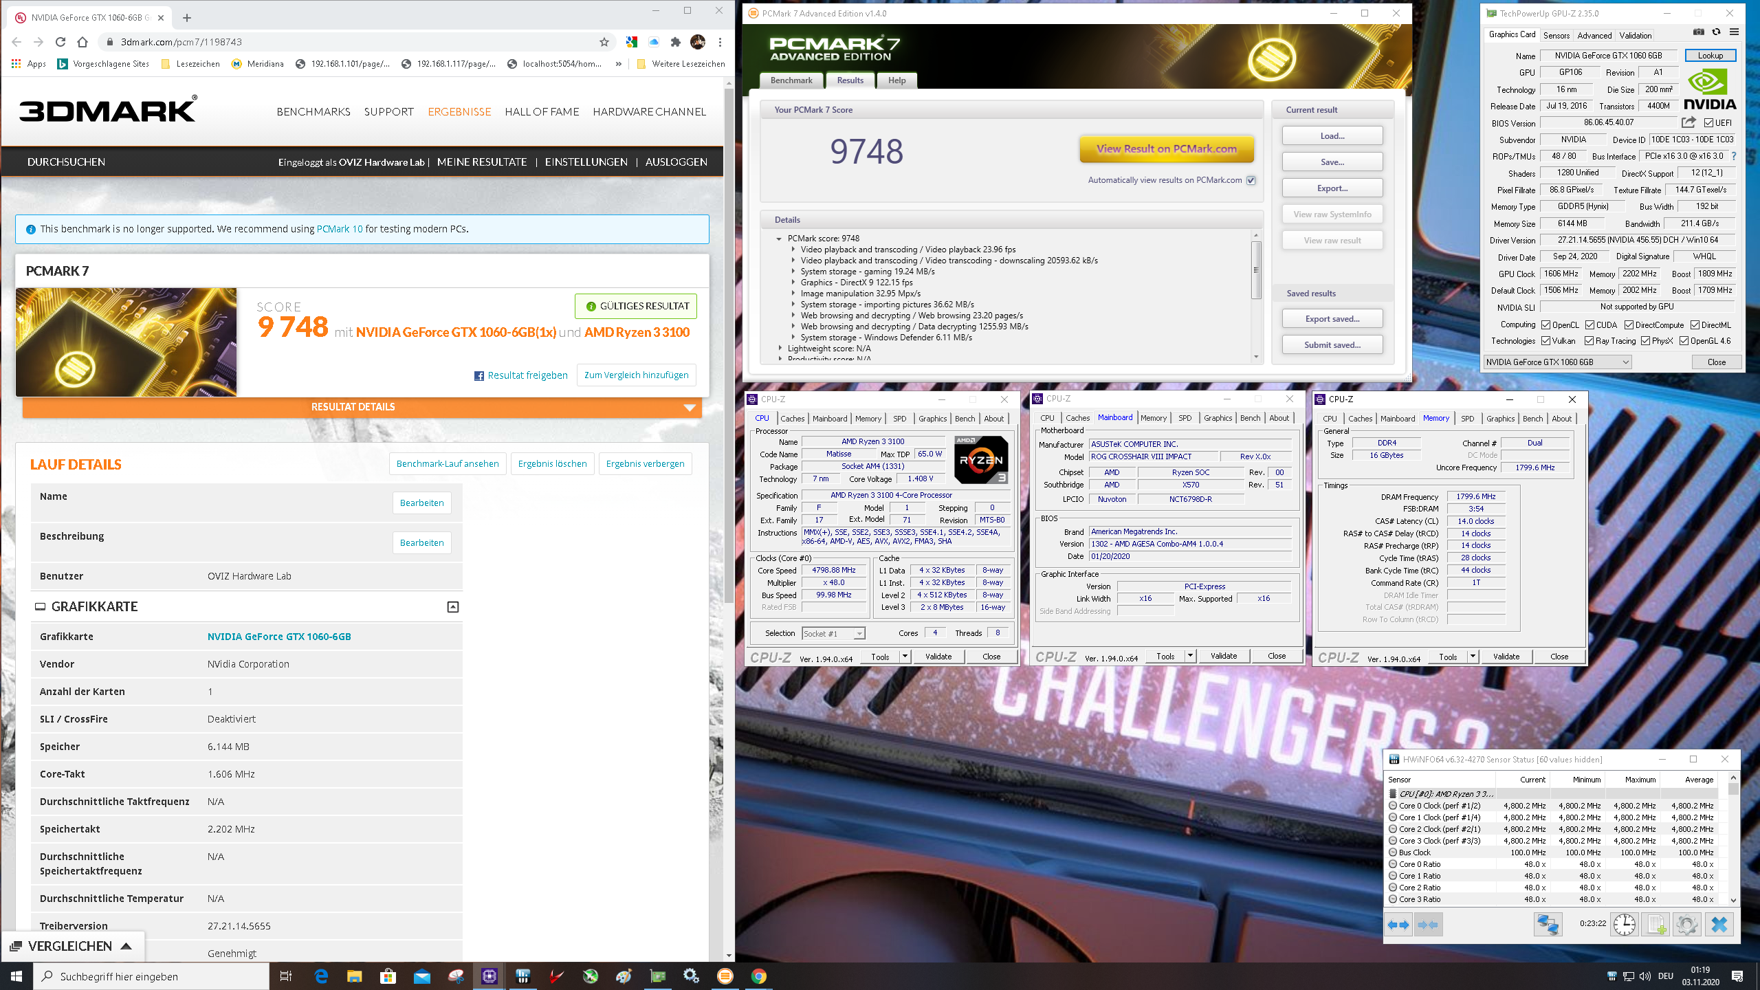Click the blue X close-sensors icon in HWiNFO
Viewport: 1760px width, 990px height.
pos(1719,925)
